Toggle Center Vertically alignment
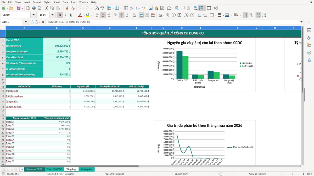 [x=121, y=15]
